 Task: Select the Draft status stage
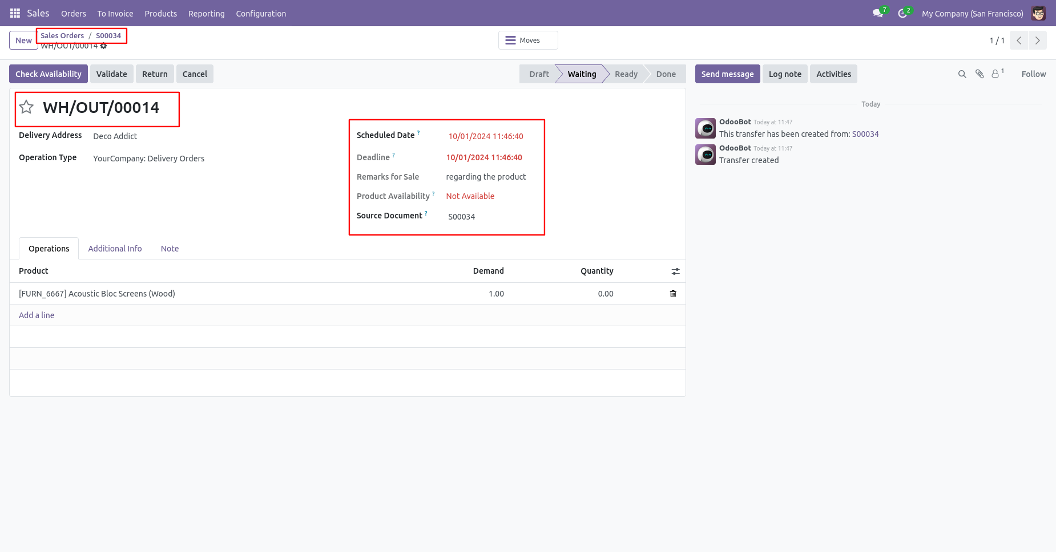[x=539, y=74]
